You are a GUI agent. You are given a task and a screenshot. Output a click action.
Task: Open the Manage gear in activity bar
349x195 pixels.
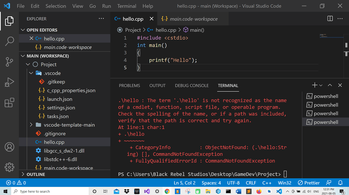click(x=9, y=167)
